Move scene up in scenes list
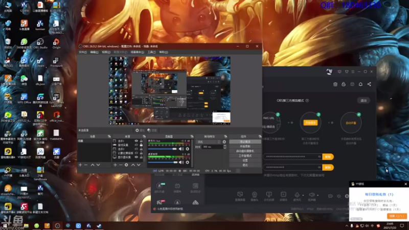Image resolution: width=409 pixels, height=230 pixels. click(x=93, y=165)
